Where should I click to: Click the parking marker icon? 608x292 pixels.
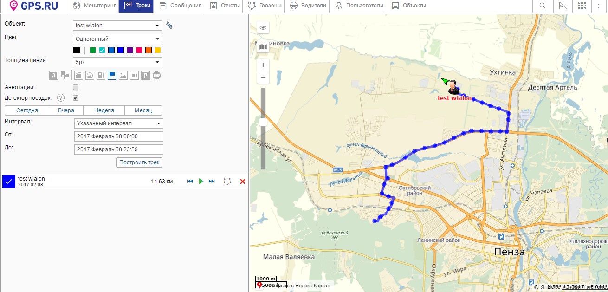click(x=145, y=75)
